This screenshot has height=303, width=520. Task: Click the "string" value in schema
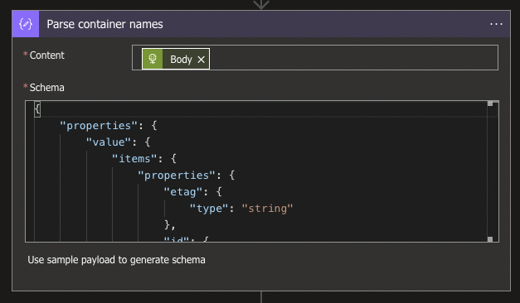(267, 209)
